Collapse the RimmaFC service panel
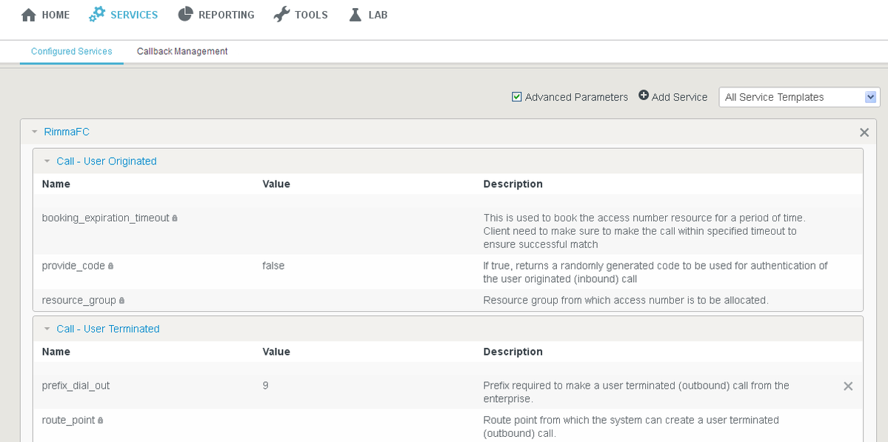Screen dimensions: 888x442 (x=35, y=132)
